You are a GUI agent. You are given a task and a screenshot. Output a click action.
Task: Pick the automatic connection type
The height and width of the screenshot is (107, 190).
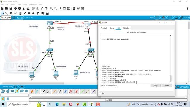(32, 92)
